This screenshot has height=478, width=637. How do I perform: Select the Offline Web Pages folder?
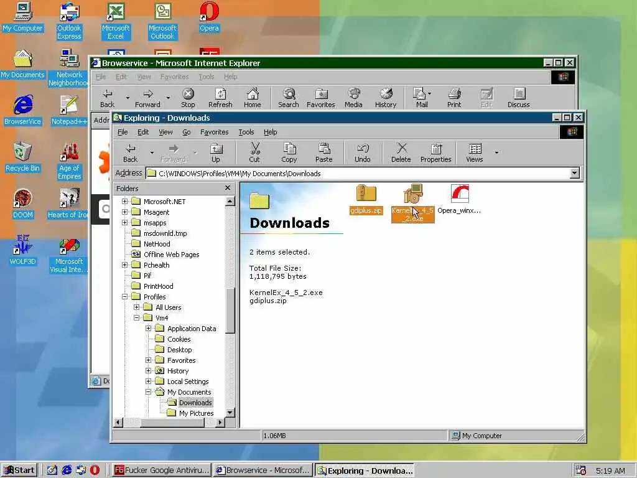(x=165, y=255)
